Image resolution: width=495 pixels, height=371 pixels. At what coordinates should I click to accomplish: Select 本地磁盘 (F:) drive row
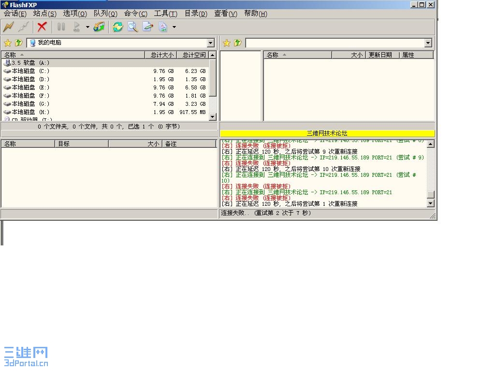(105, 96)
